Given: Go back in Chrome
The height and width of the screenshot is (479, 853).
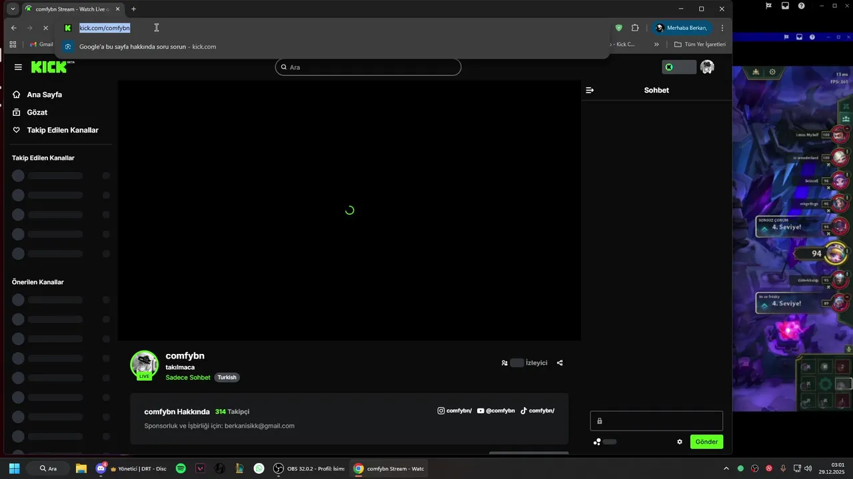Looking at the screenshot, I should 13,28.
